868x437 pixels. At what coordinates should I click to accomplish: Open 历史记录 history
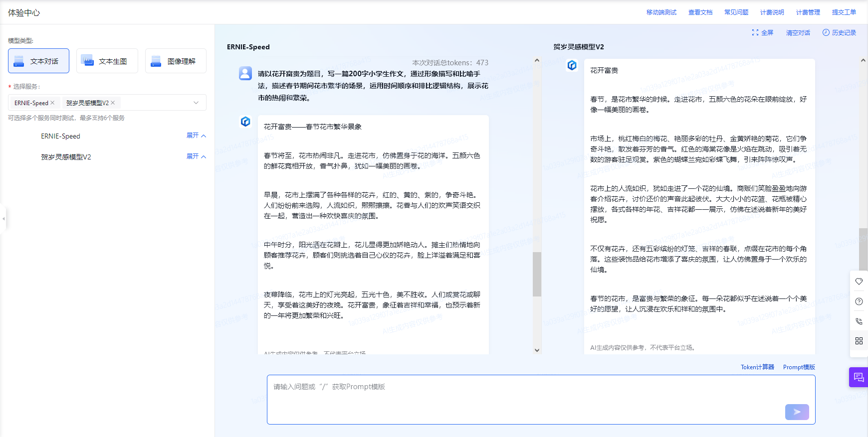point(840,32)
